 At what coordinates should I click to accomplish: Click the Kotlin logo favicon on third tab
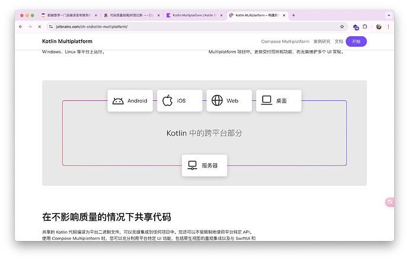(168, 15)
